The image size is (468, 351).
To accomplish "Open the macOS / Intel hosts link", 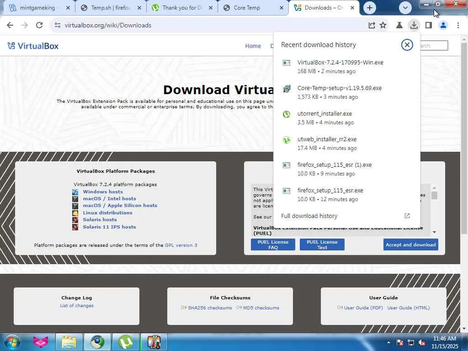I will [x=110, y=198].
